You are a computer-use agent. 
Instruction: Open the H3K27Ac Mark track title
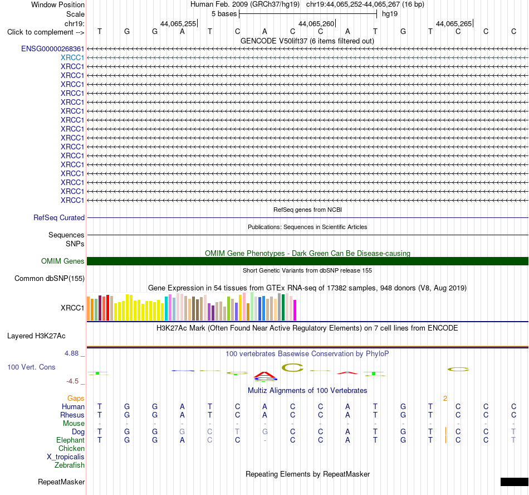[x=307, y=328]
